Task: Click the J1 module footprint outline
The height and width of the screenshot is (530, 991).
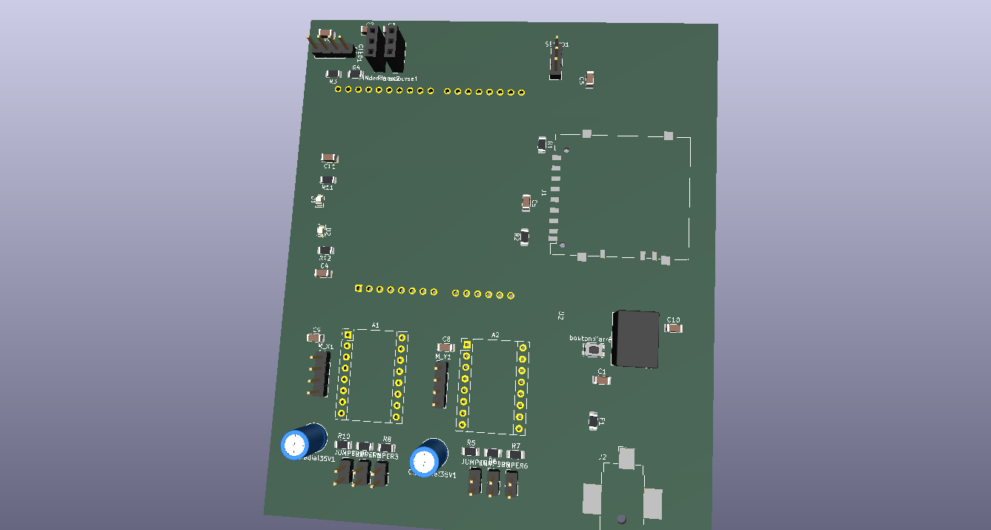Action: click(x=621, y=197)
